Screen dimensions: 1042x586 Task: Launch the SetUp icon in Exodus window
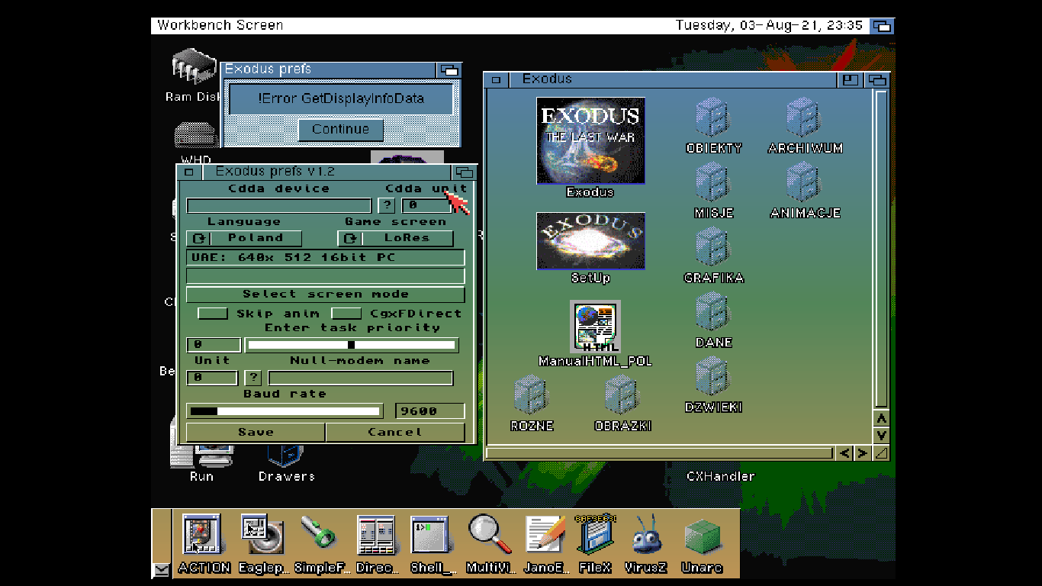point(590,241)
